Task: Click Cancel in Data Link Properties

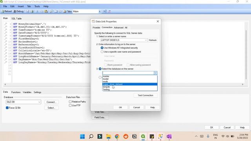Action: pyautogui.click(x=136, y=107)
